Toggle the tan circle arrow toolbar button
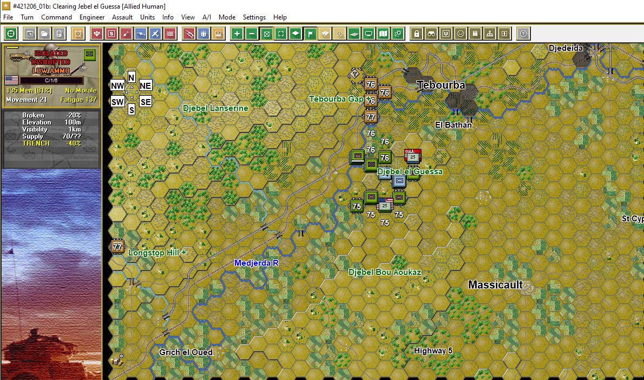This screenshot has height=380, width=644. tap(339, 34)
